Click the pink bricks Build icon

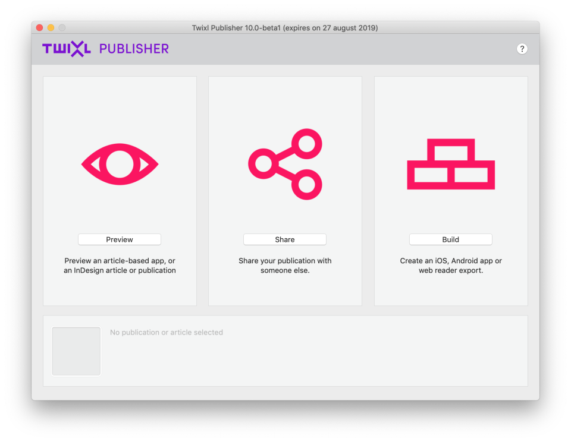pos(451,164)
